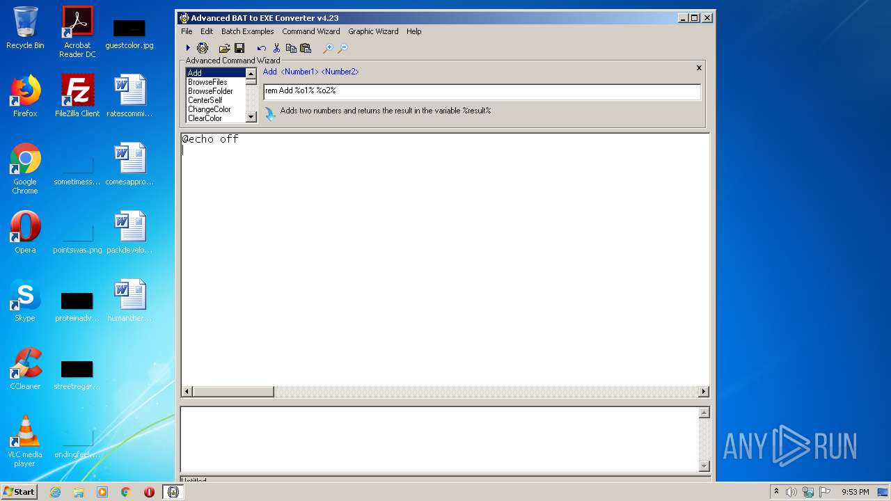Open the Command Wizard menu

tap(311, 31)
